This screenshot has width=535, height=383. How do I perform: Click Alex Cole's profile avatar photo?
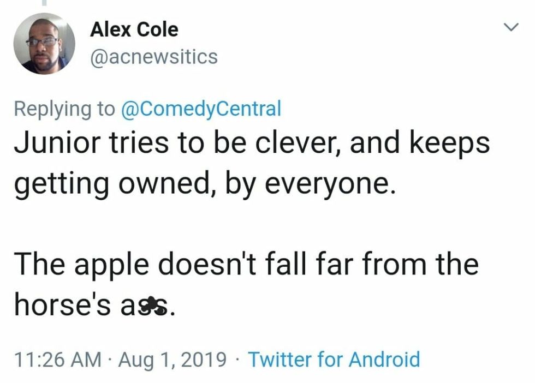44,43
